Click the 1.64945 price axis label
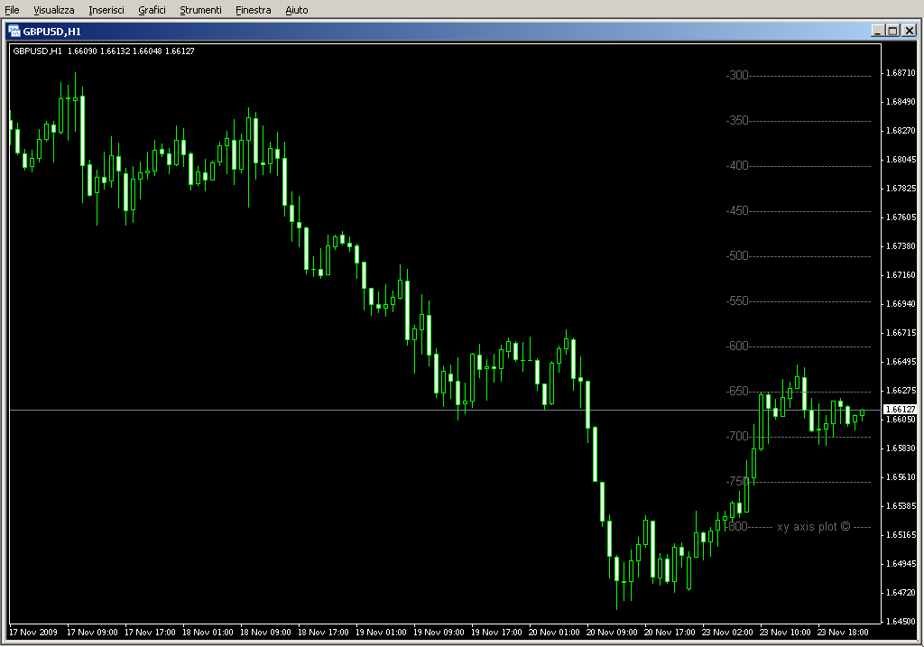 click(x=901, y=564)
